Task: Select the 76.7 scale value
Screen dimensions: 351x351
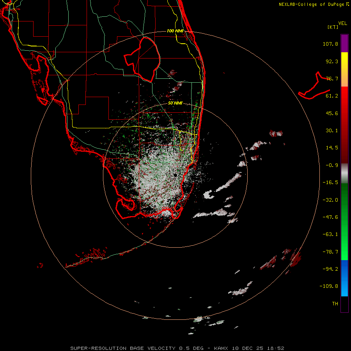Action: click(332, 78)
